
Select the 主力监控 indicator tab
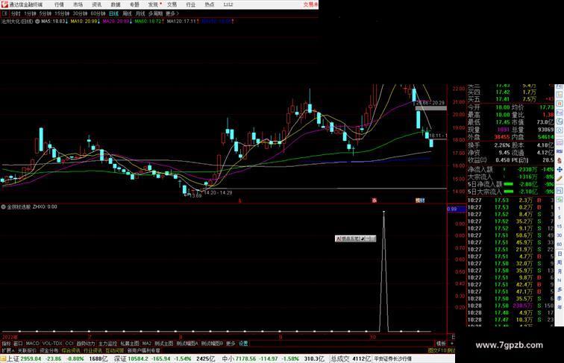(107, 344)
